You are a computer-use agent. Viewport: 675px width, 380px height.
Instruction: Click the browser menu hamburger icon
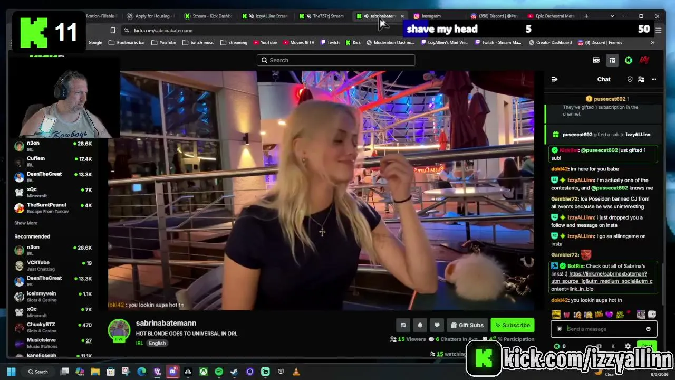click(658, 31)
